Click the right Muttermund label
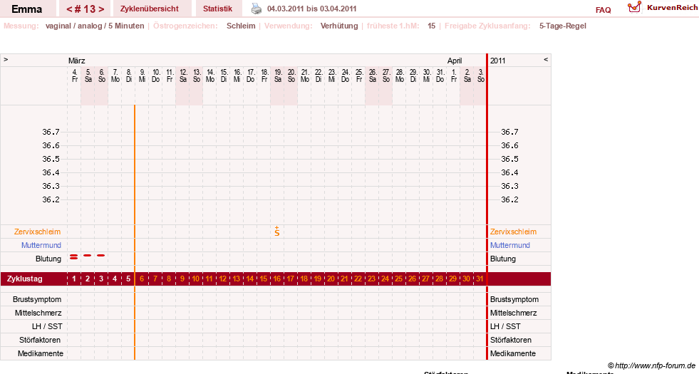This screenshot has height=374, width=699. pos(510,245)
